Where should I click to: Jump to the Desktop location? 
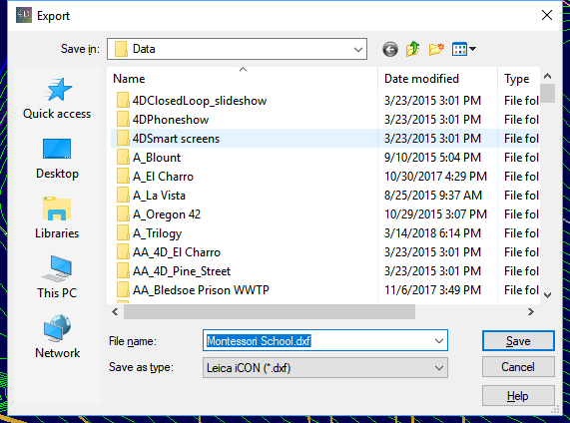tap(57, 159)
